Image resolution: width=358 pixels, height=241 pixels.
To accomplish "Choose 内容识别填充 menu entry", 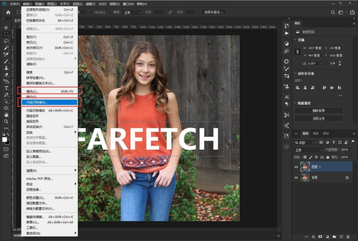I will coord(49,103).
